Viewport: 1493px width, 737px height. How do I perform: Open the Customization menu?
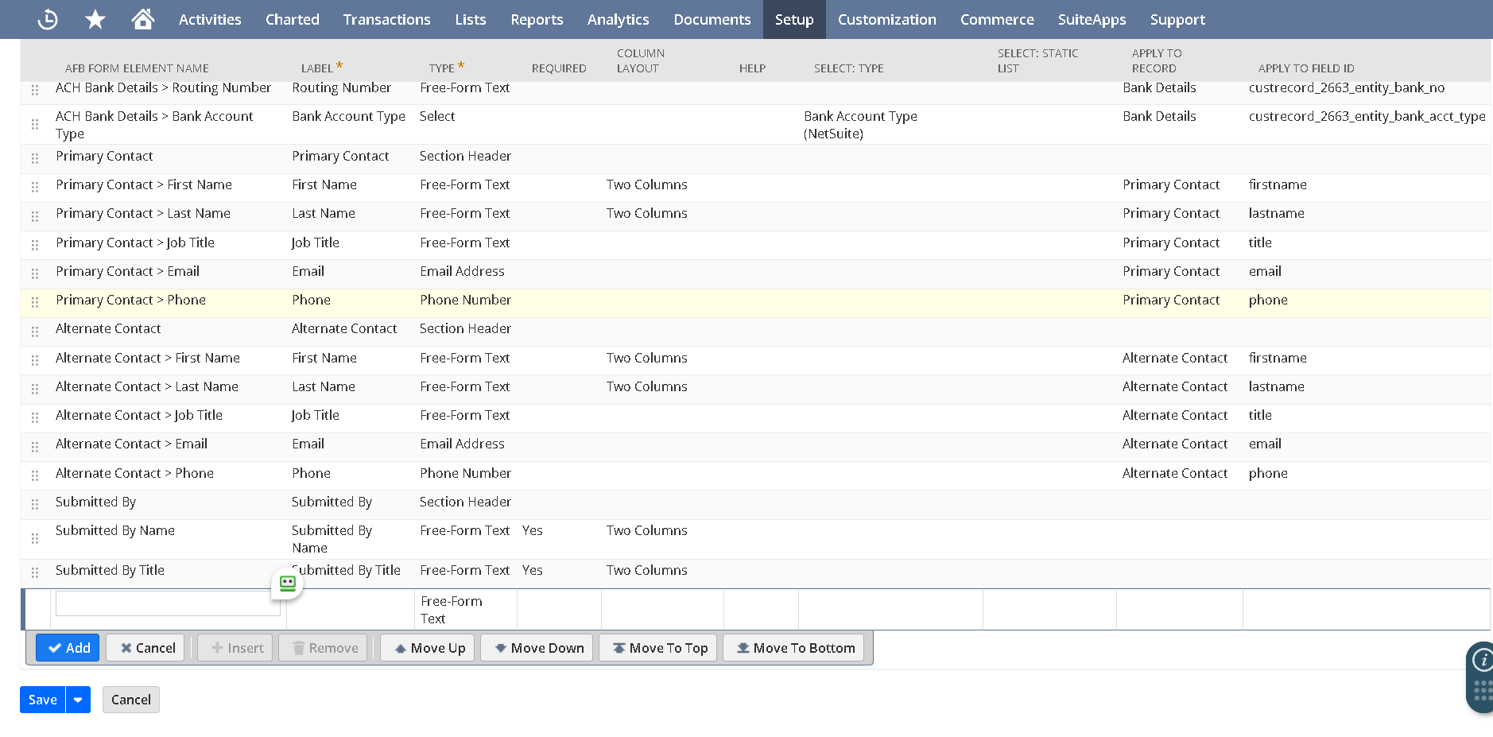pos(886,19)
